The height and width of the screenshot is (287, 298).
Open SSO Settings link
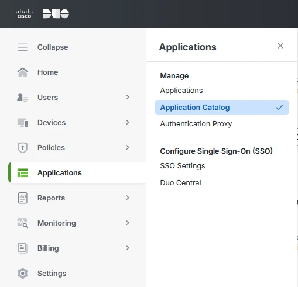[x=183, y=166]
